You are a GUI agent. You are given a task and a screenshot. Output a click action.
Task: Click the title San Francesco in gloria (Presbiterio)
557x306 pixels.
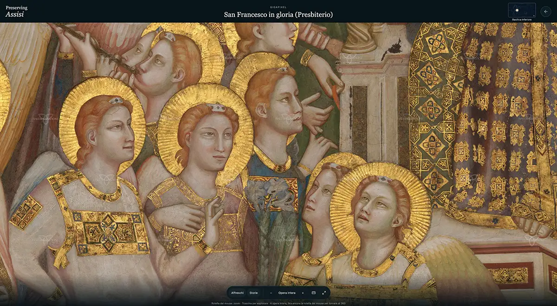click(278, 15)
